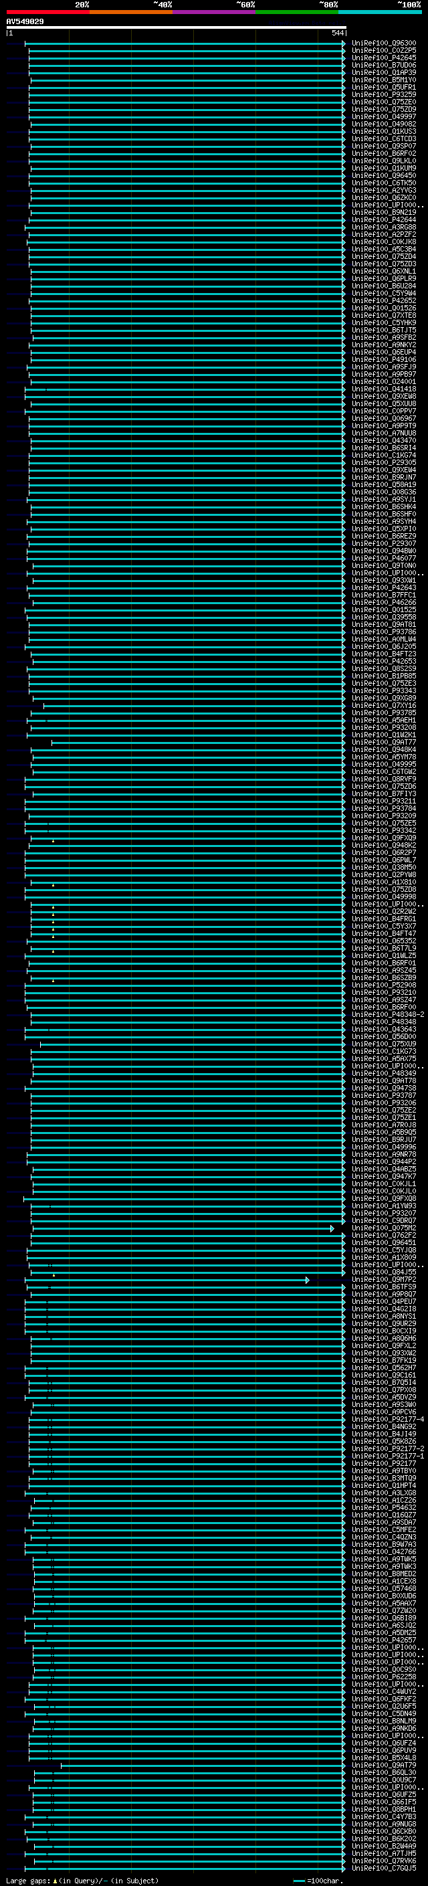
Task: Select hit label UniRef100_Q96451
Action: tap(384, 1243)
